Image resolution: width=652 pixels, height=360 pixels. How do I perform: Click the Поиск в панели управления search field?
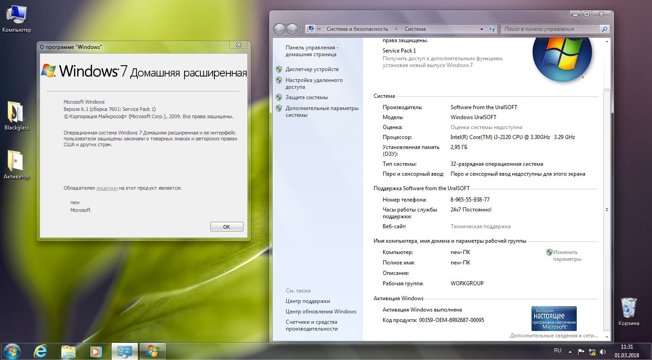[x=550, y=29]
